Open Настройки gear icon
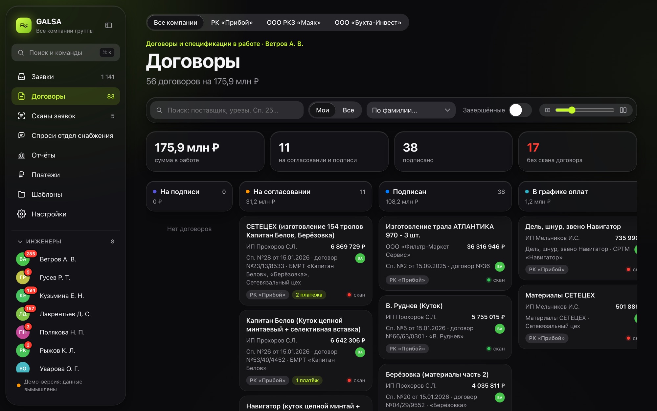This screenshot has height=411, width=657. coord(21,214)
